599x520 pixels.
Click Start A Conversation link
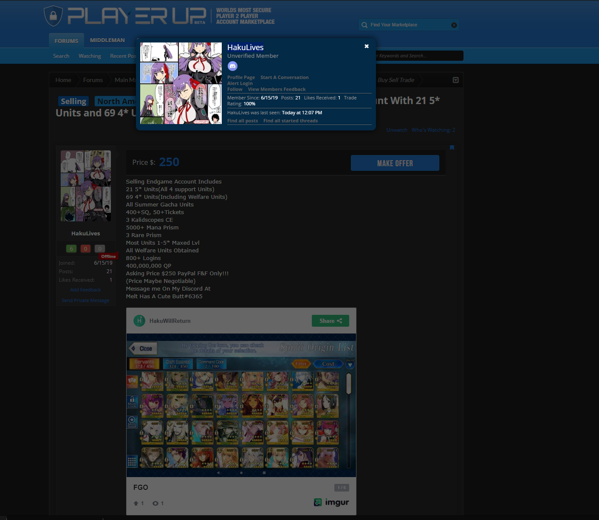[x=285, y=77]
